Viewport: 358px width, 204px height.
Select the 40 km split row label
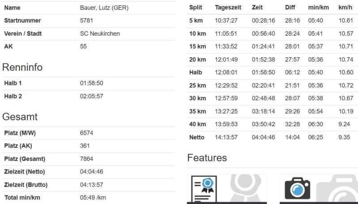[197, 124]
